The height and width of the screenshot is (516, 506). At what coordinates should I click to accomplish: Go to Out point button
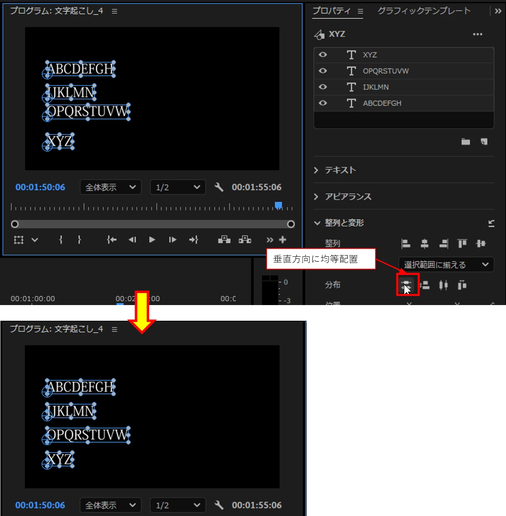194,239
